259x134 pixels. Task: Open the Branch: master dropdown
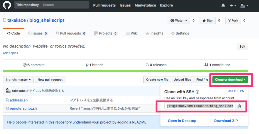point(18,80)
